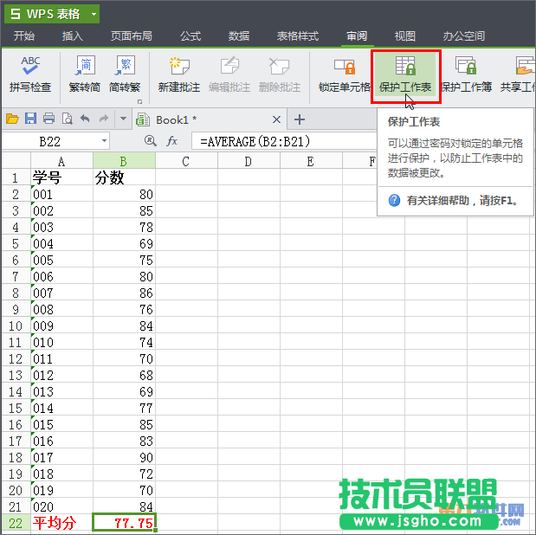
Task: Click the fx insert function icon
Action: coord(171,141)
